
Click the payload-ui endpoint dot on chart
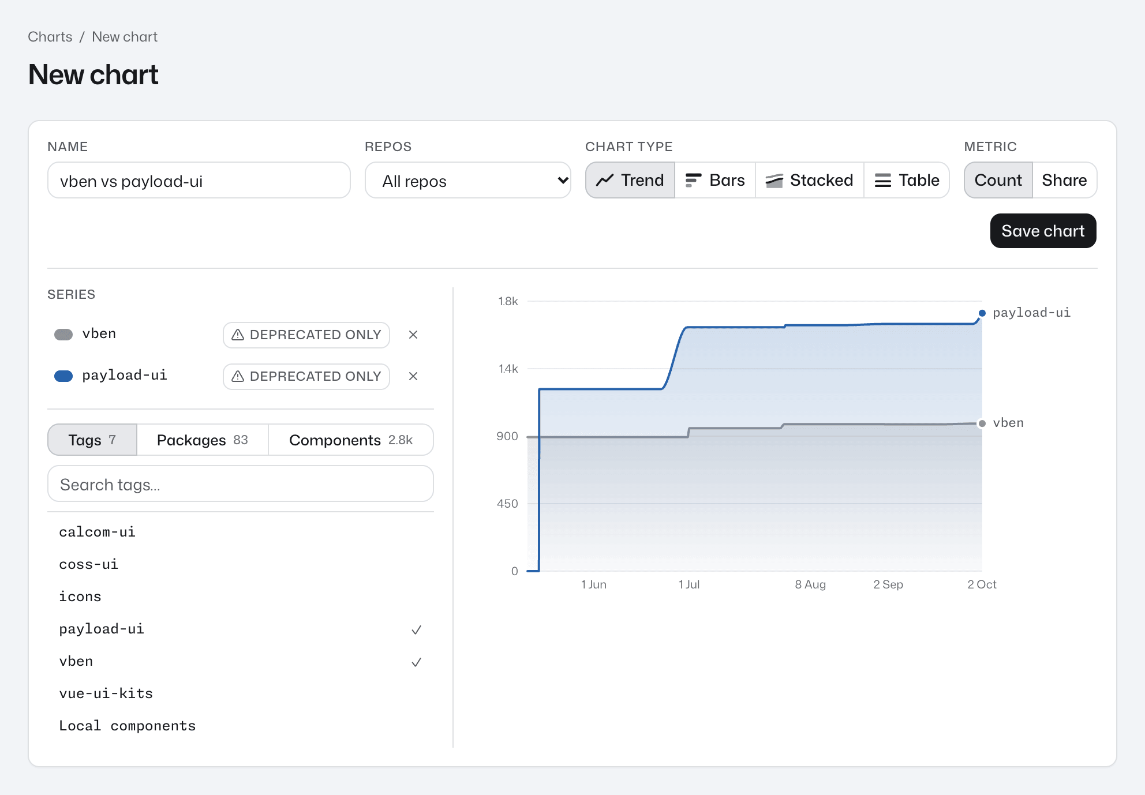(x=982, y=313)
